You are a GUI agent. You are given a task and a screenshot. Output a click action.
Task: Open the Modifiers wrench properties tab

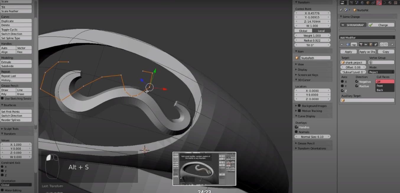(x=380, y=3)
